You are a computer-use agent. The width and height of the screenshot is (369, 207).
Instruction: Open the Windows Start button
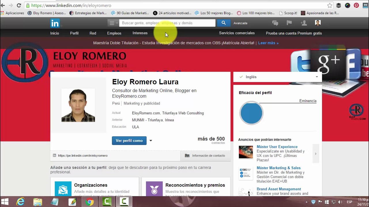click(x=5, y=202)
